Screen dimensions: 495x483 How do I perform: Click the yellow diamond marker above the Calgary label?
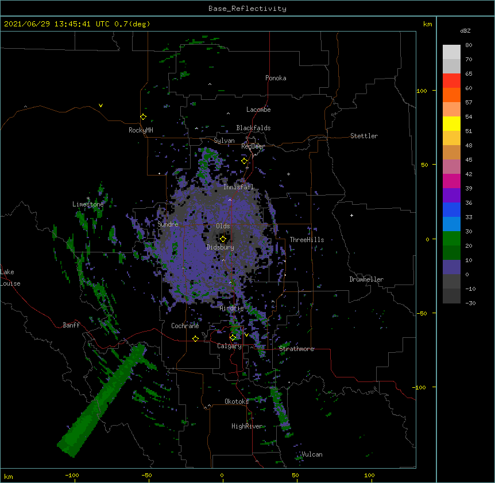click(x=233, y=338)
